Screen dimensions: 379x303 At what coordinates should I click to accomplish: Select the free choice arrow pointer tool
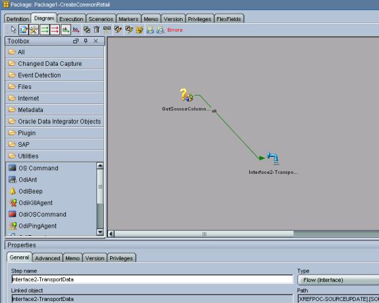click(x=13, y=30)
